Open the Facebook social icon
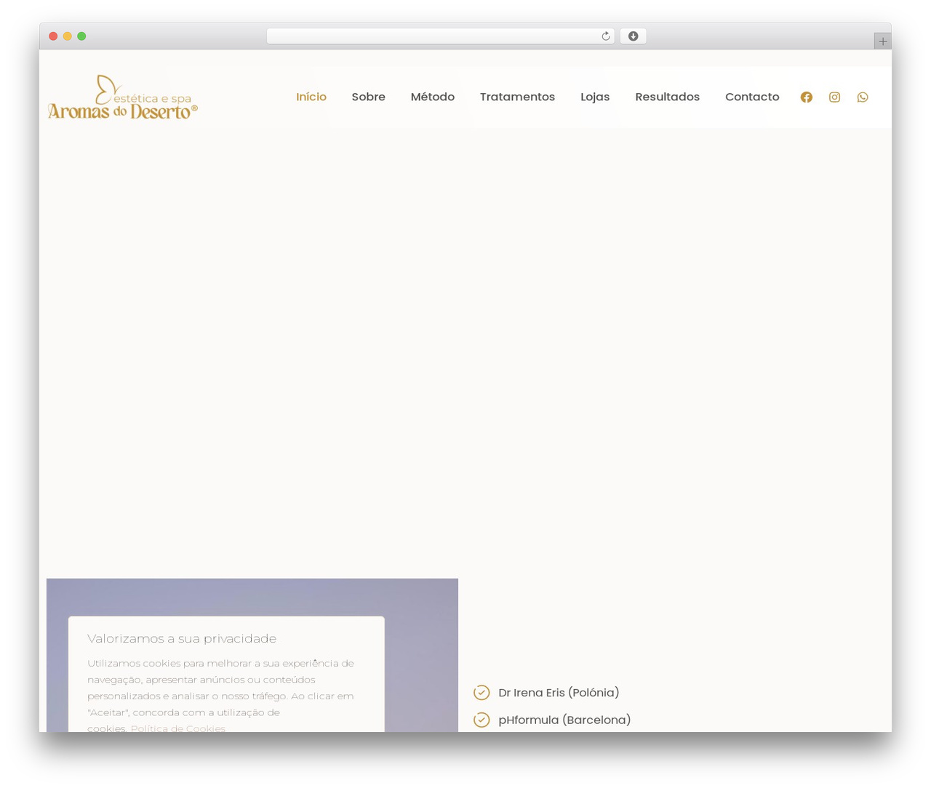The image size is (931, 788). [x=806, y=97]
